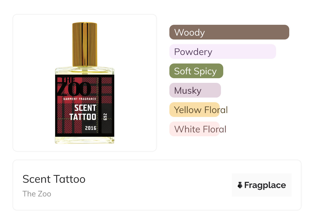Click the glass base of the bottle
314x223 pixels.
click(85, 140)
